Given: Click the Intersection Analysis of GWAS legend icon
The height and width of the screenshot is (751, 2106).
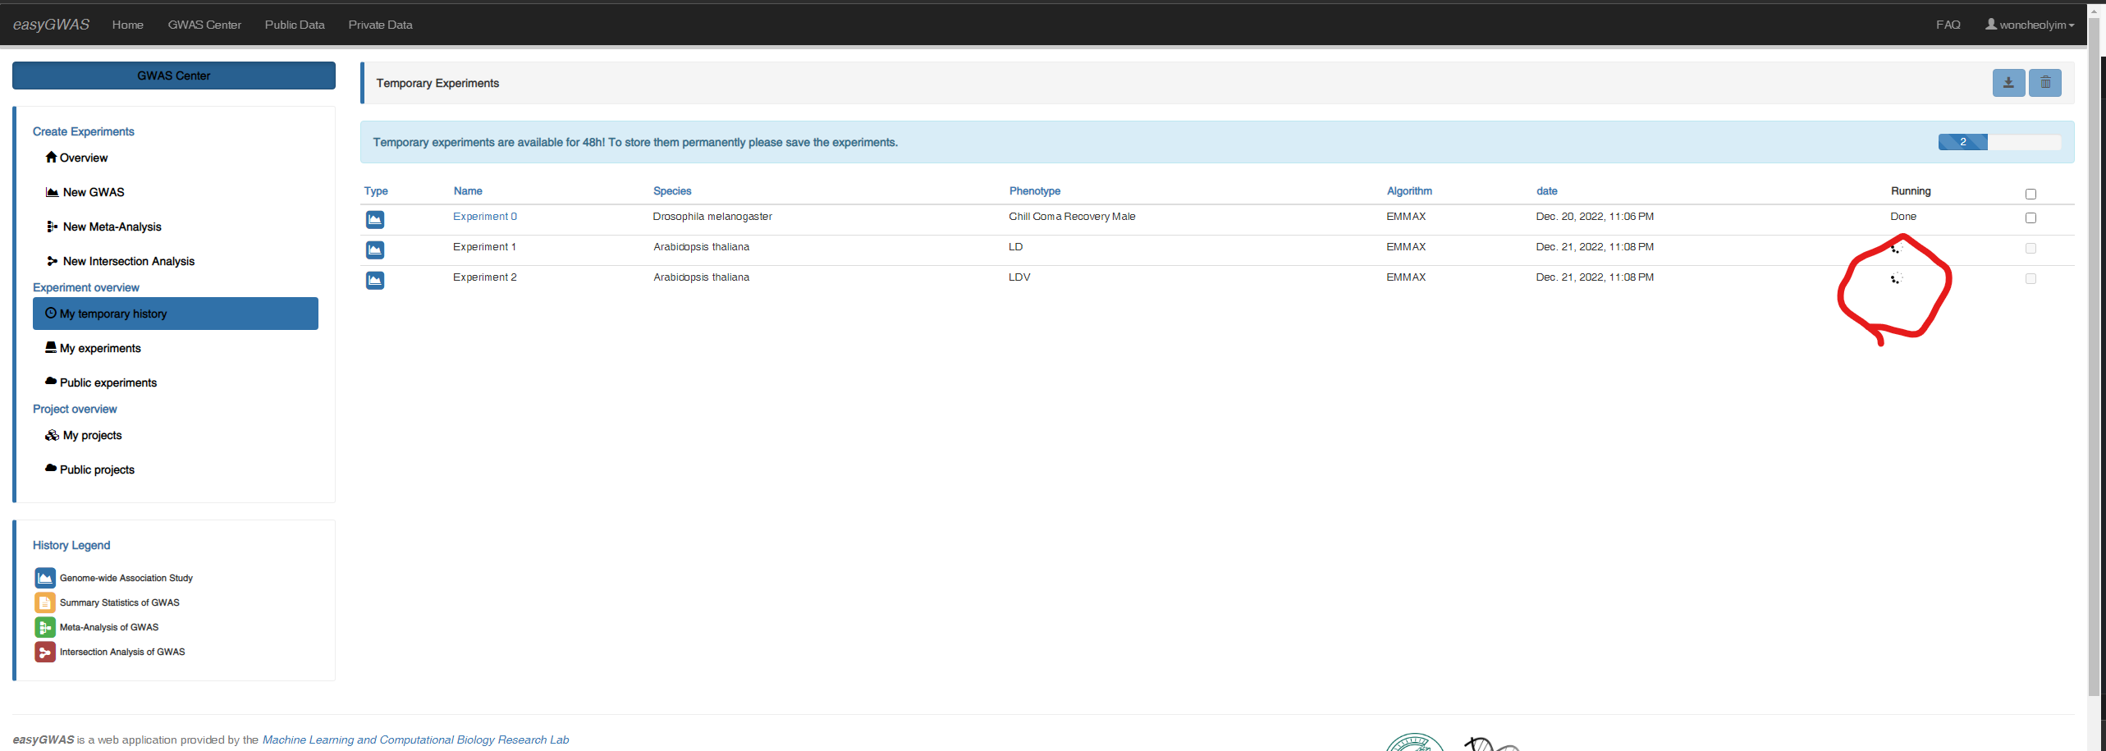Looking at the screenshot, I should (45, 652).
